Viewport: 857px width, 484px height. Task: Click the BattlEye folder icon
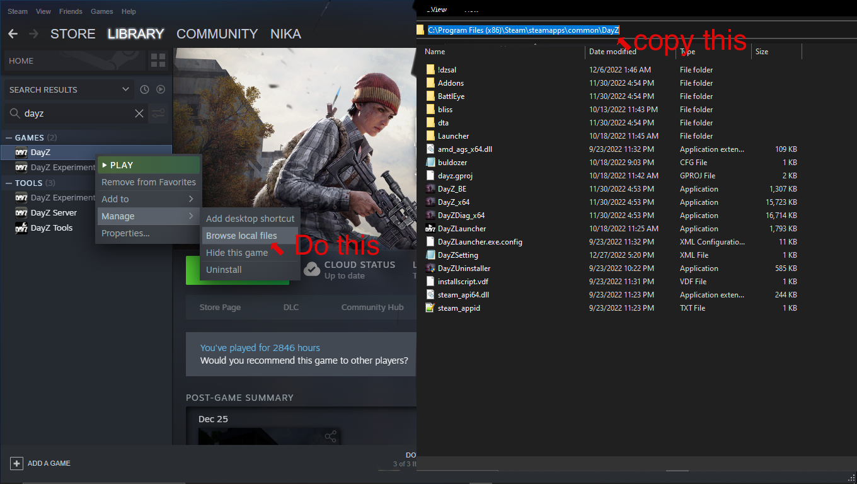click(430, 96)
